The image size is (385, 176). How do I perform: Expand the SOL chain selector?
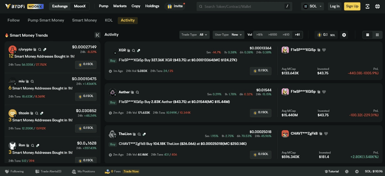(x=312, y=6)
